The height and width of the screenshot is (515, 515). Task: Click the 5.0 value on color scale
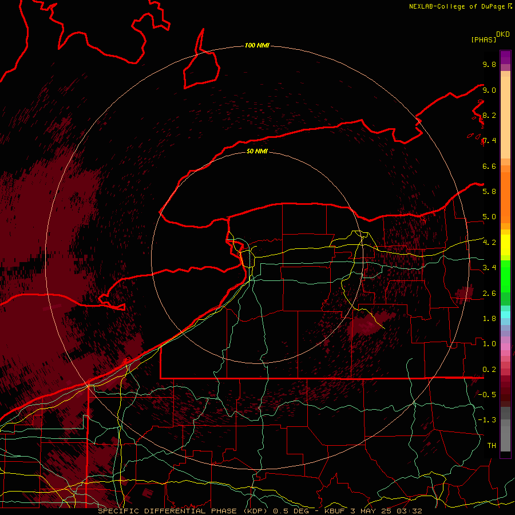click(489, 217)
